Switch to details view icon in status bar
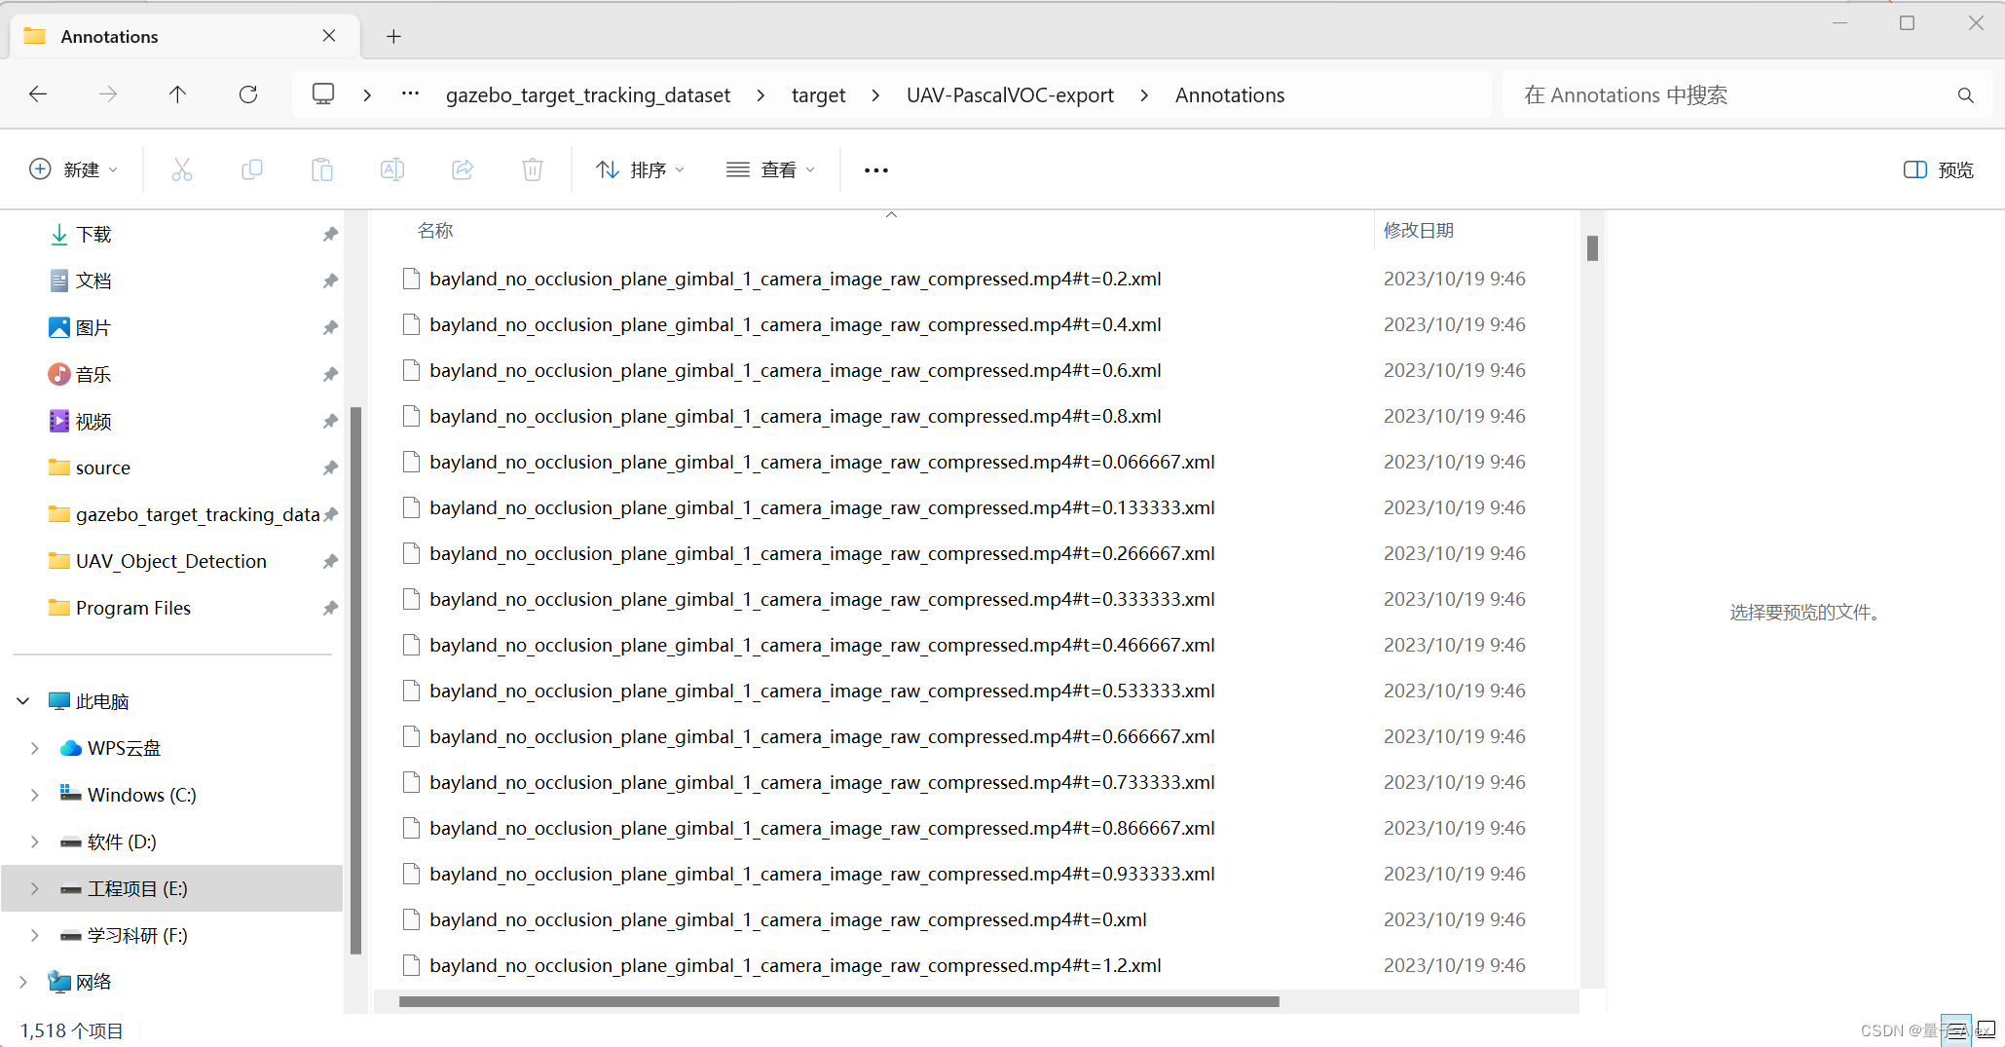 1956,1030
